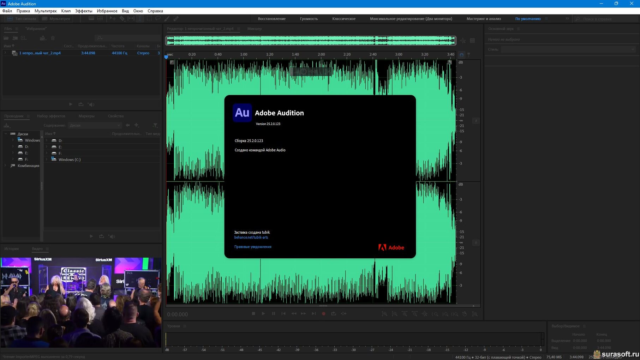Pause playback in transport controls

click(x=274, y=313)
